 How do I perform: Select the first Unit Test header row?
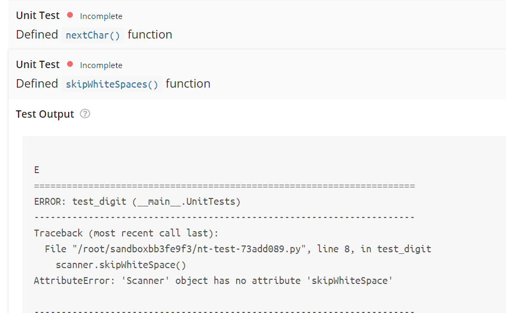38,15
